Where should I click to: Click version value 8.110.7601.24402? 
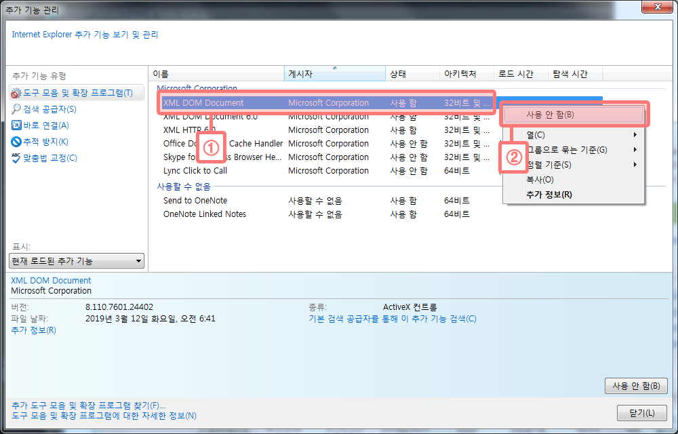(x=119, y=307)
